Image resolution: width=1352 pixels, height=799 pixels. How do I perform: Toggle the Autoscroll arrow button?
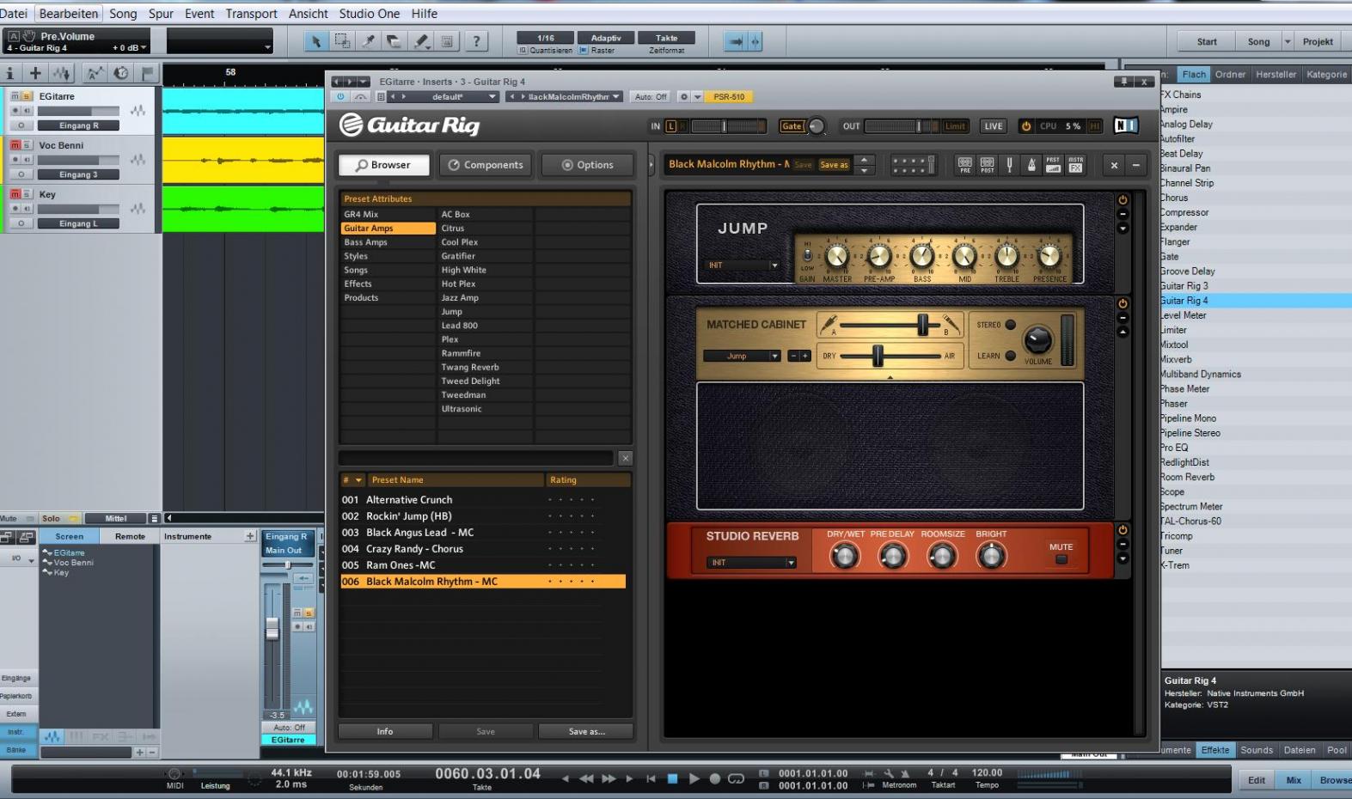tap(736, 41)
